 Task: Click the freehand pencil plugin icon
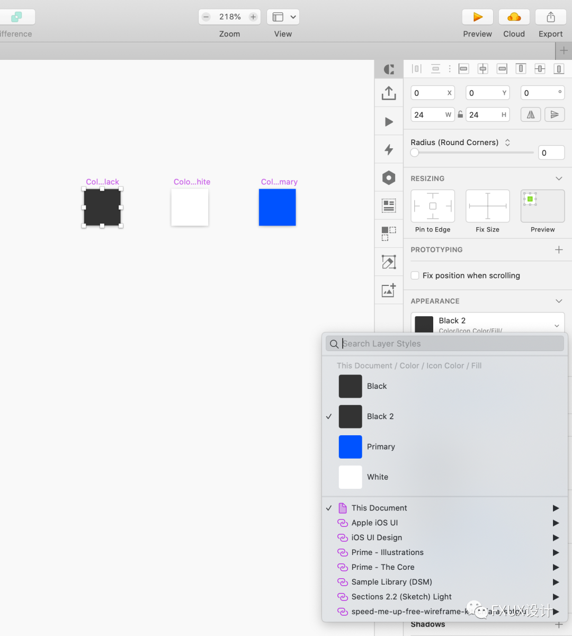click(x=389, y=262)
